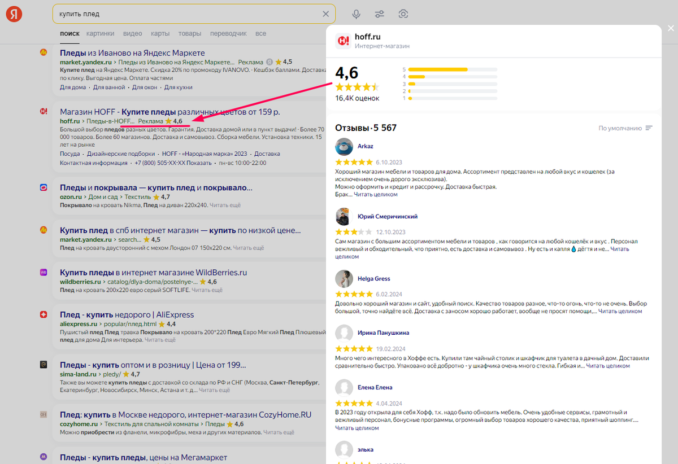Click the Для ванной sitelink
The image size is (678, 464).
point(109,87)
